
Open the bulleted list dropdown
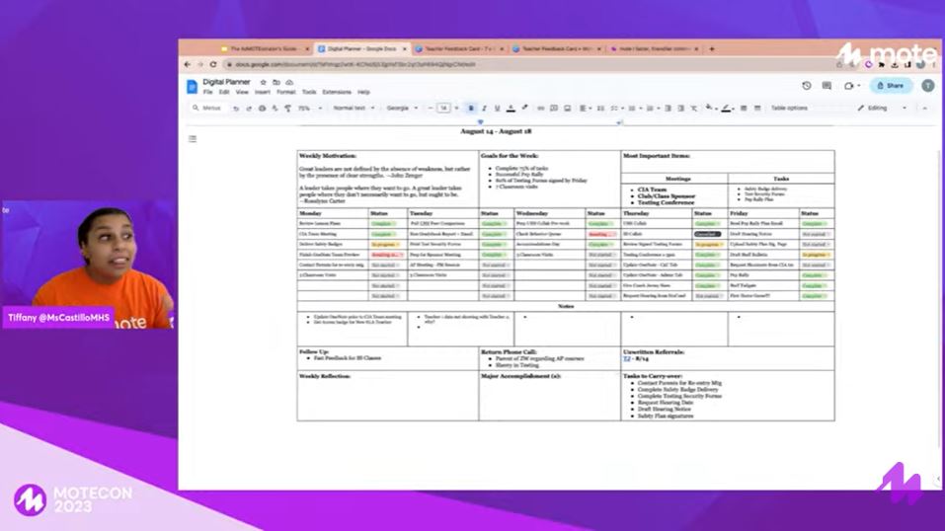(635, 109)
